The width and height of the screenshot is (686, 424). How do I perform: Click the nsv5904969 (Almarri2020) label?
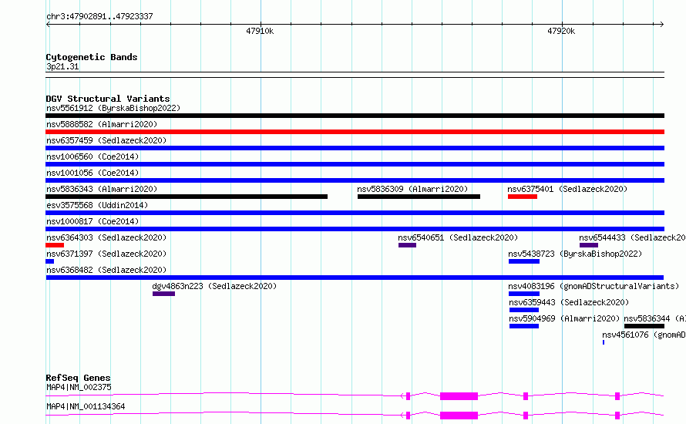(564, 318)
